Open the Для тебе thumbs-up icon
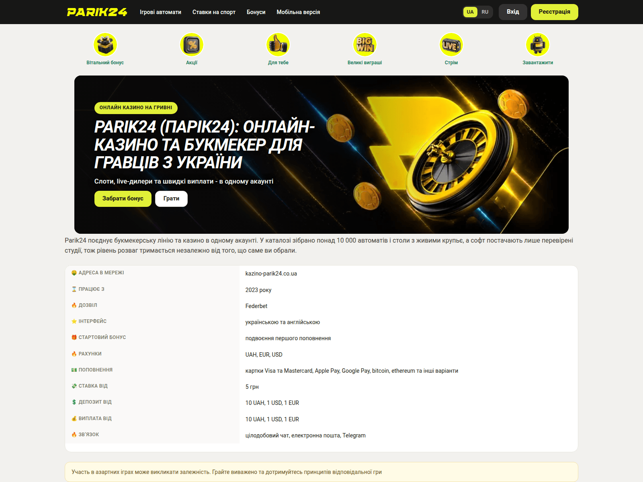The width and height of the screenshot is (643, 482). (x=278, y=45)
